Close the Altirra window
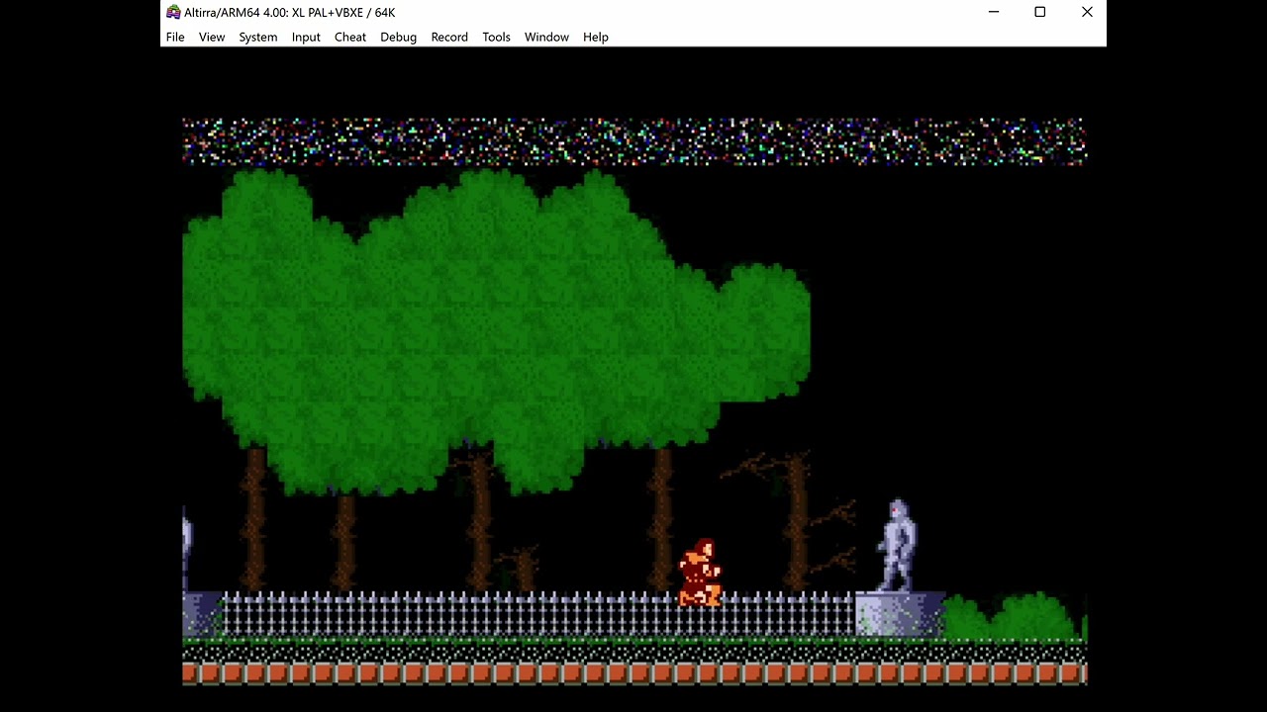The image size is (1267, 712). pyautogui.click(x=1087, y=12)
